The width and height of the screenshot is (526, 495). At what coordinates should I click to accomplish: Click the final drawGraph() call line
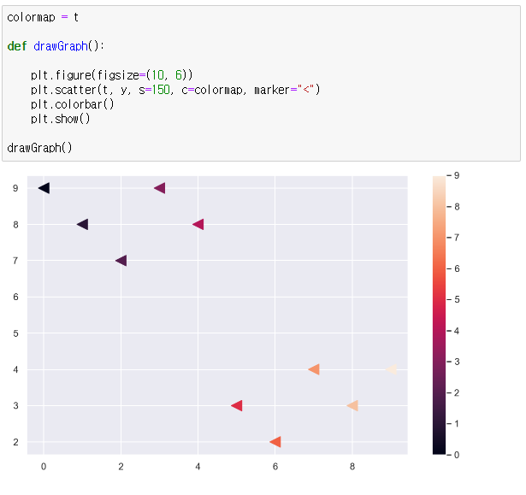tap(39, 148)
